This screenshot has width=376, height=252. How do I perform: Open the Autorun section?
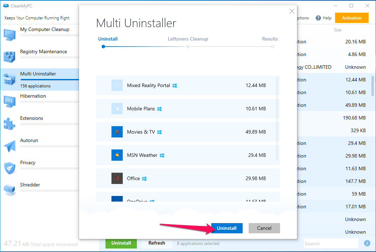coord(29,140)
